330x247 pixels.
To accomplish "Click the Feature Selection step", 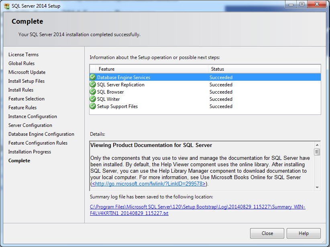I will (x=26, y=99).
